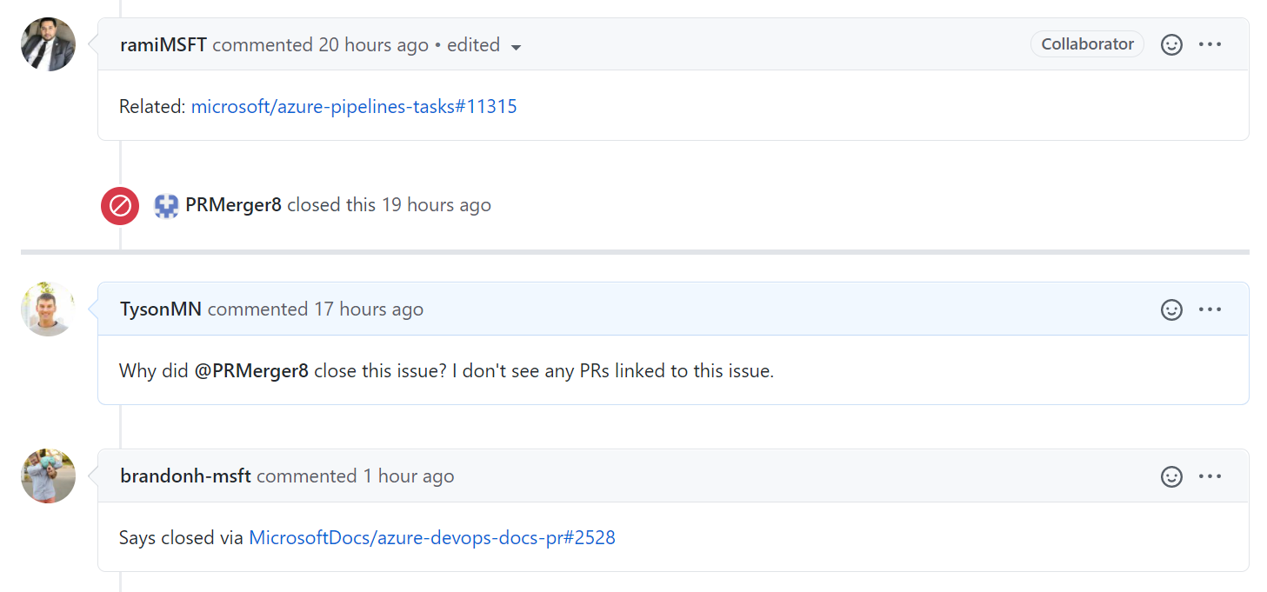The image size is (1267, 592).
Task: Click the '19 hours ago' closed timestamp
Action: pyautogui.click(x=437, y=205)
